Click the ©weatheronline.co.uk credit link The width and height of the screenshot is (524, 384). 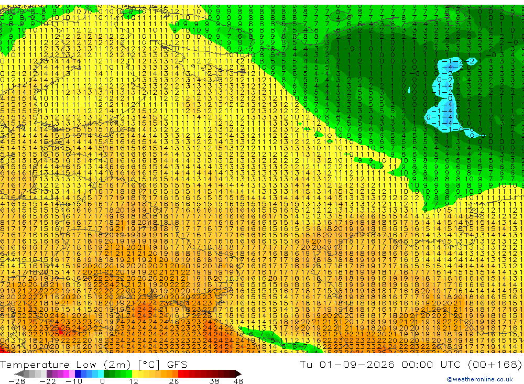(479, 379)
